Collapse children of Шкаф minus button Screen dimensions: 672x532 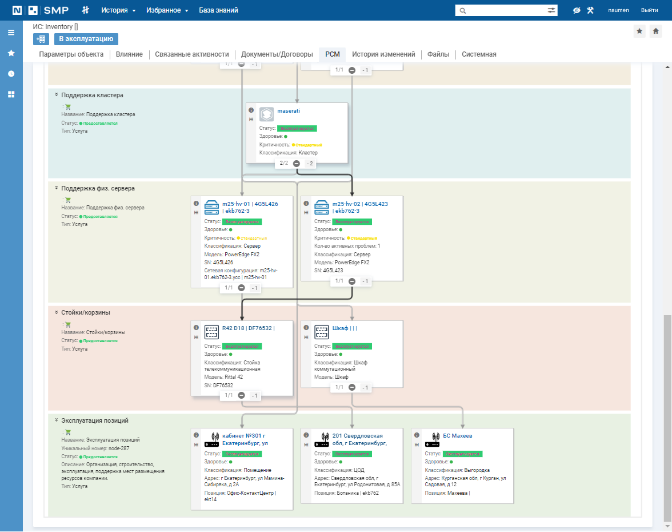pyautogui.click(x=352, y=387)
